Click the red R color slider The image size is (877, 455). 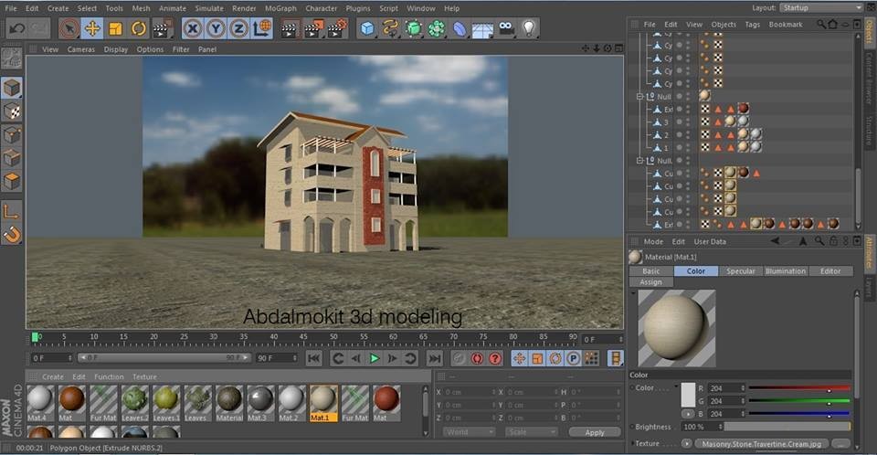(799, 388)
